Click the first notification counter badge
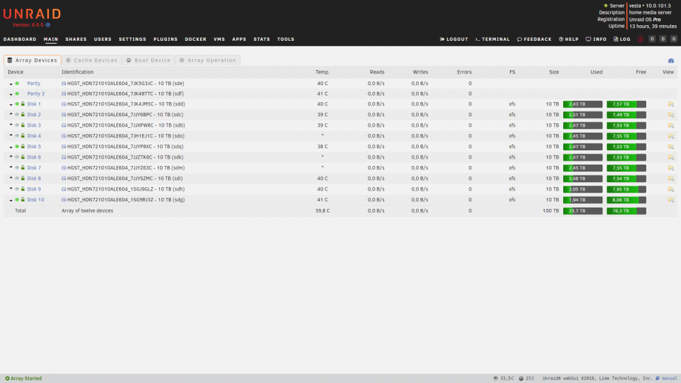Viewport: 681px width, 383px height. [652, 39]
